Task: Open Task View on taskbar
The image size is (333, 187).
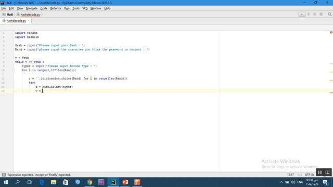Action: [x=29, y=182]
